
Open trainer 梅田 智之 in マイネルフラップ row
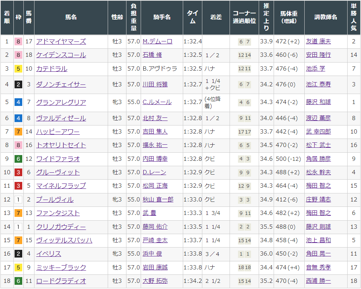click(x=318, y=186)
